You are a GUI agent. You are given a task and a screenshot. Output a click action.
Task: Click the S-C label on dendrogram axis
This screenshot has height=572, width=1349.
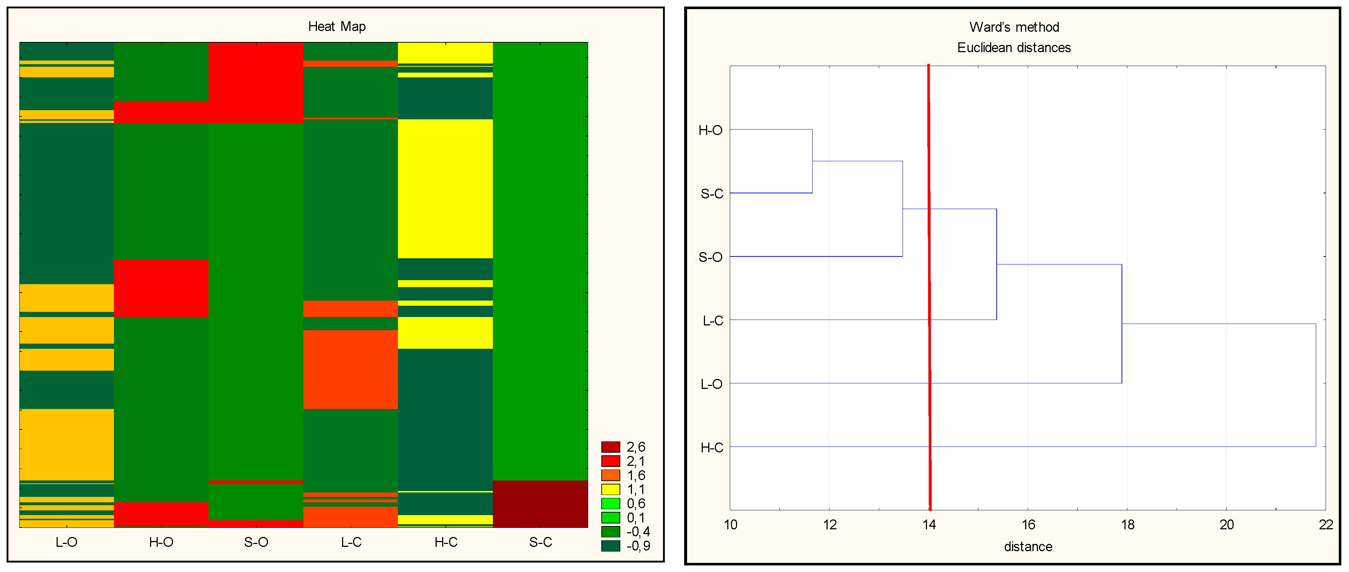(x=712, y=194)
